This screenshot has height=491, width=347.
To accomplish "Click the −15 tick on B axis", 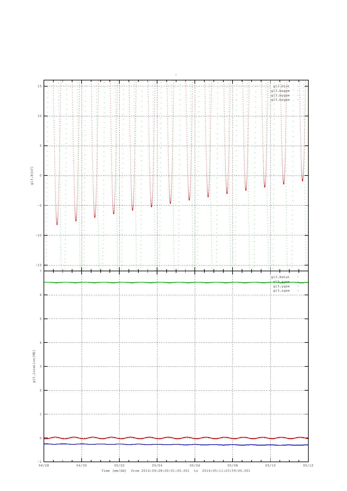I will (39, 265).
